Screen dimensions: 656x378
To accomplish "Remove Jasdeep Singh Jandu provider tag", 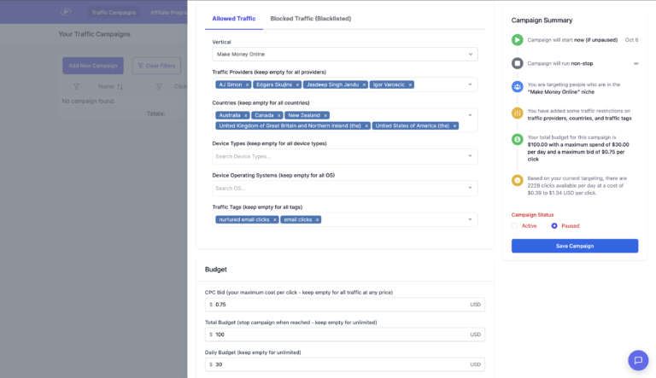I will pos(364,84).
